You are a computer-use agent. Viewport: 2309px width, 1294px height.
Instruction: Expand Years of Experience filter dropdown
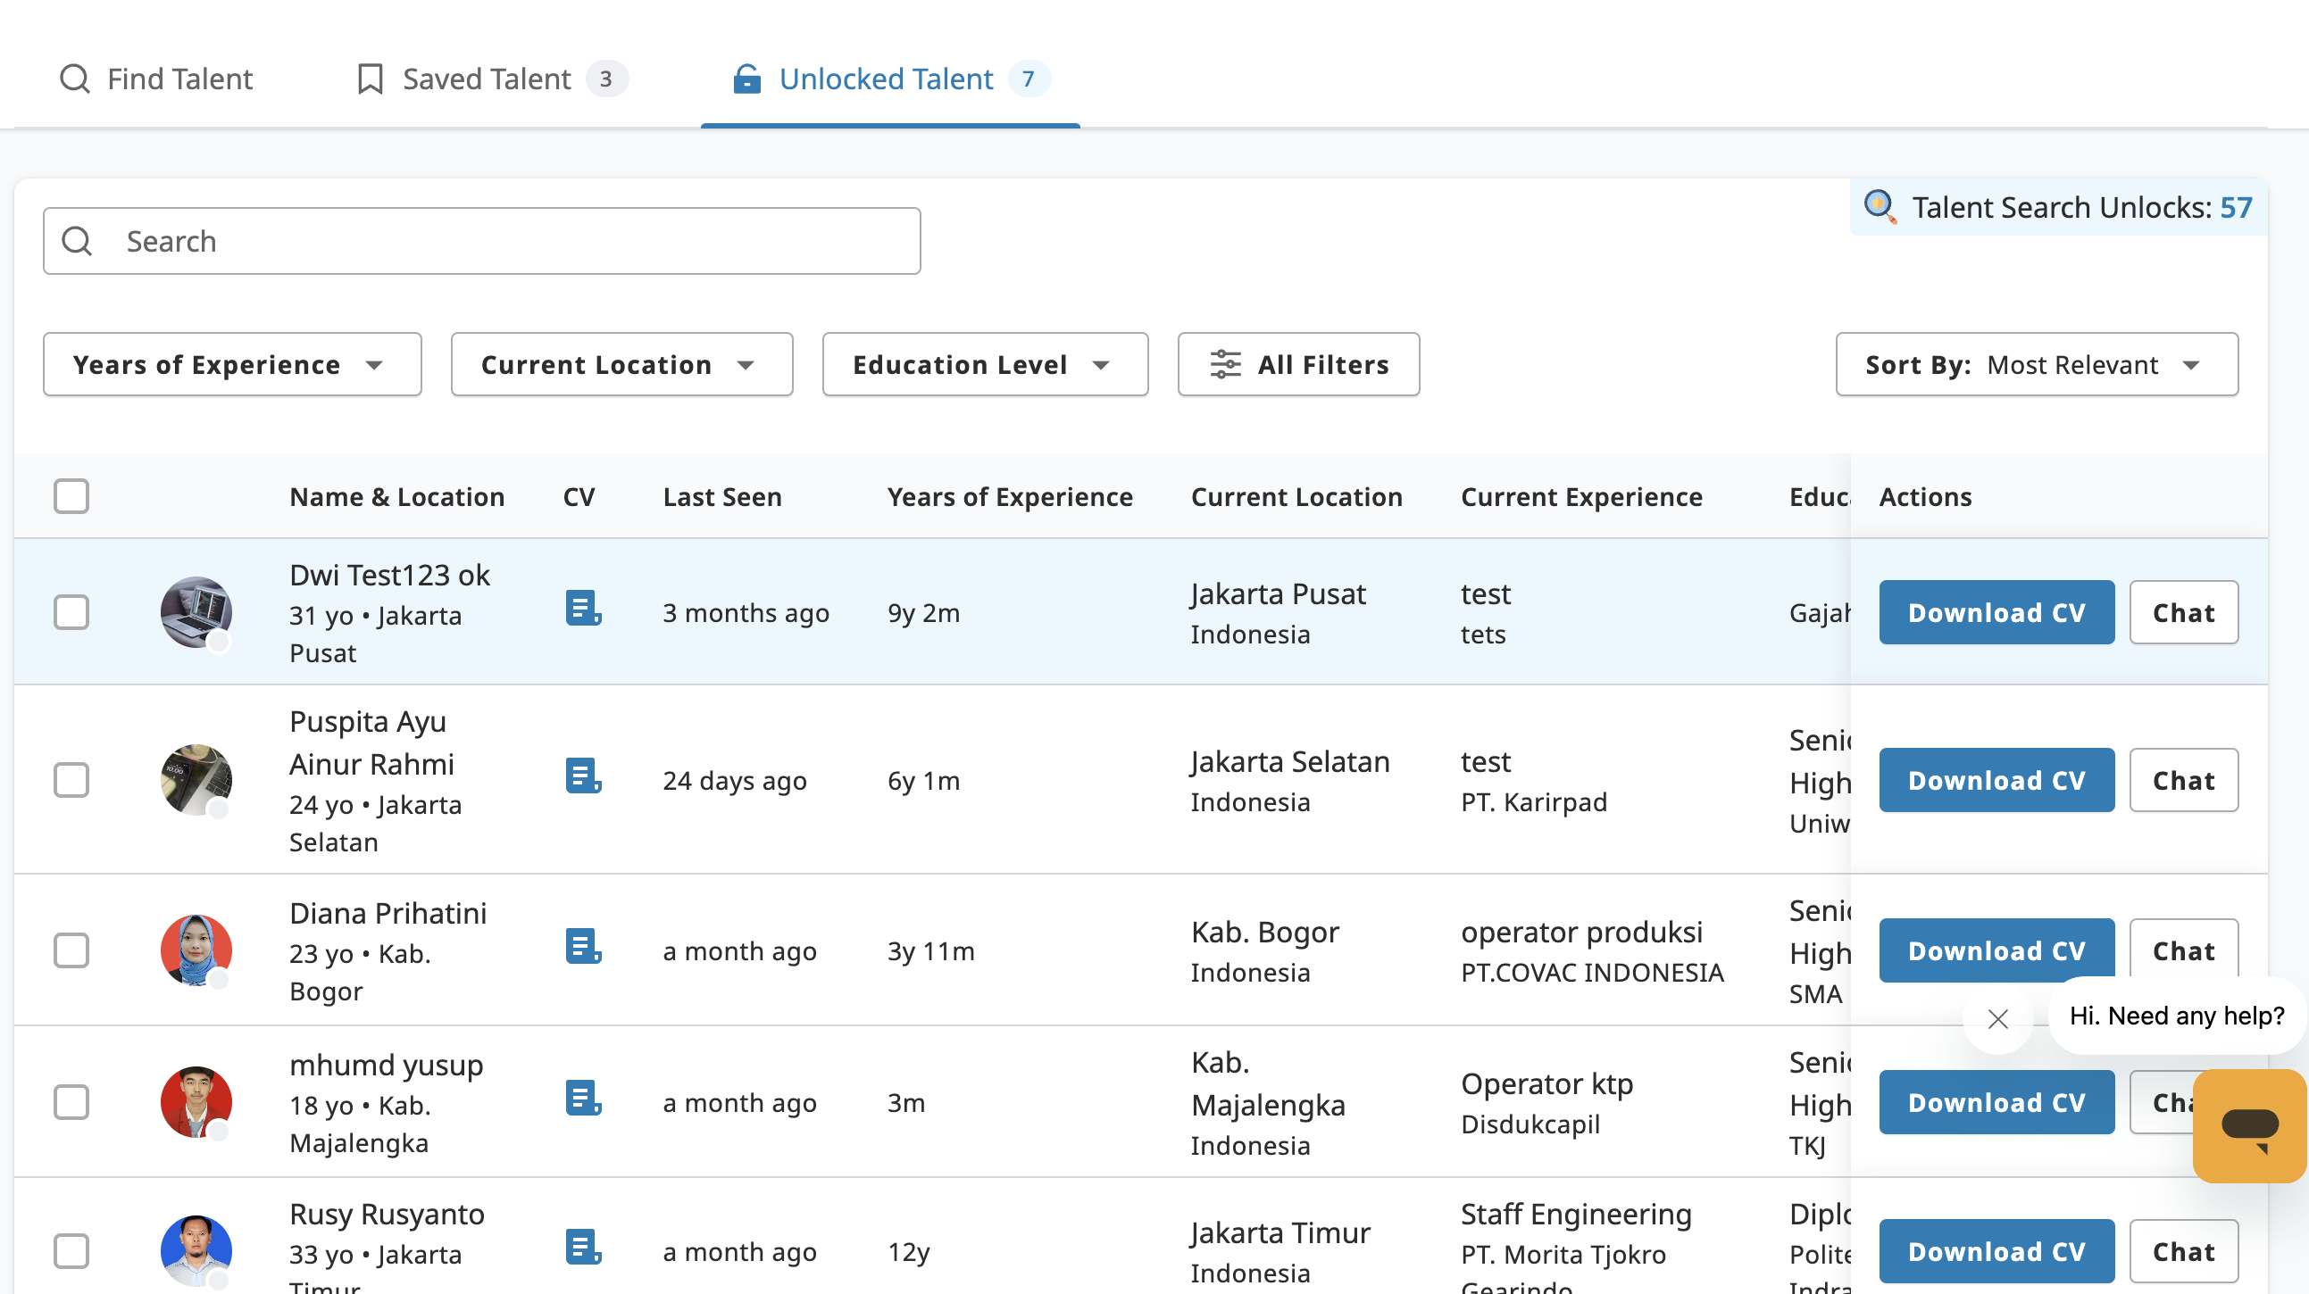tap(231, 365)
